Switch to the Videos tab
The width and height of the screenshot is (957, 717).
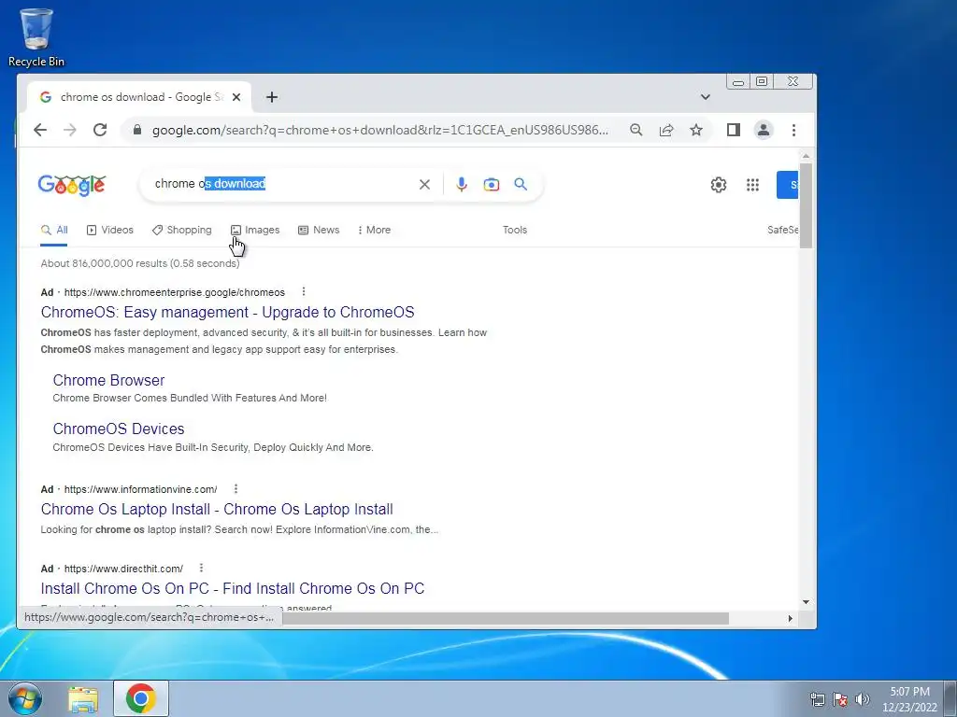tap(110, 230)
